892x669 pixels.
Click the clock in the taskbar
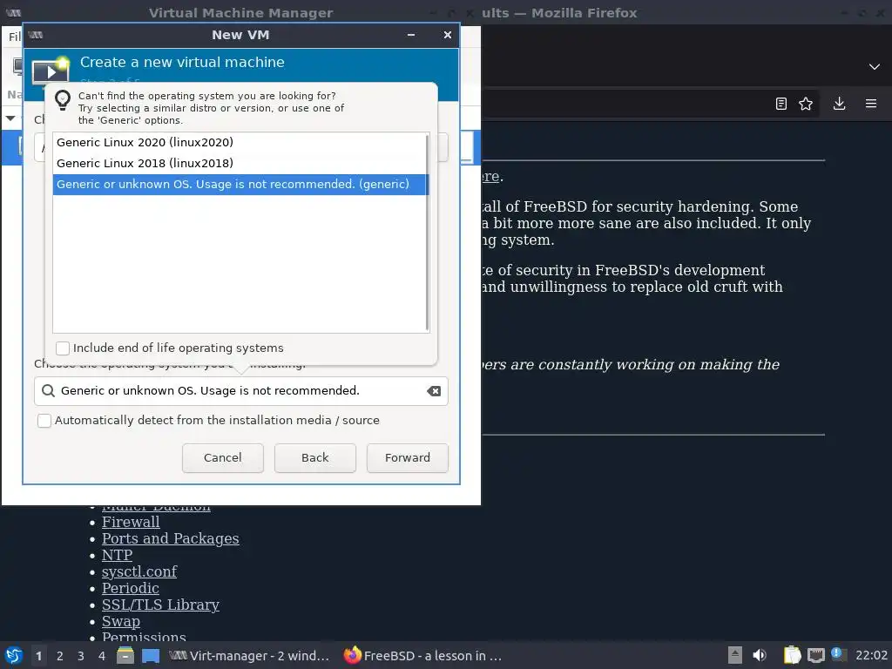[x=871, y=656]
